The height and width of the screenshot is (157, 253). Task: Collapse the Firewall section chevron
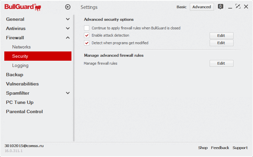pos(68,38)
